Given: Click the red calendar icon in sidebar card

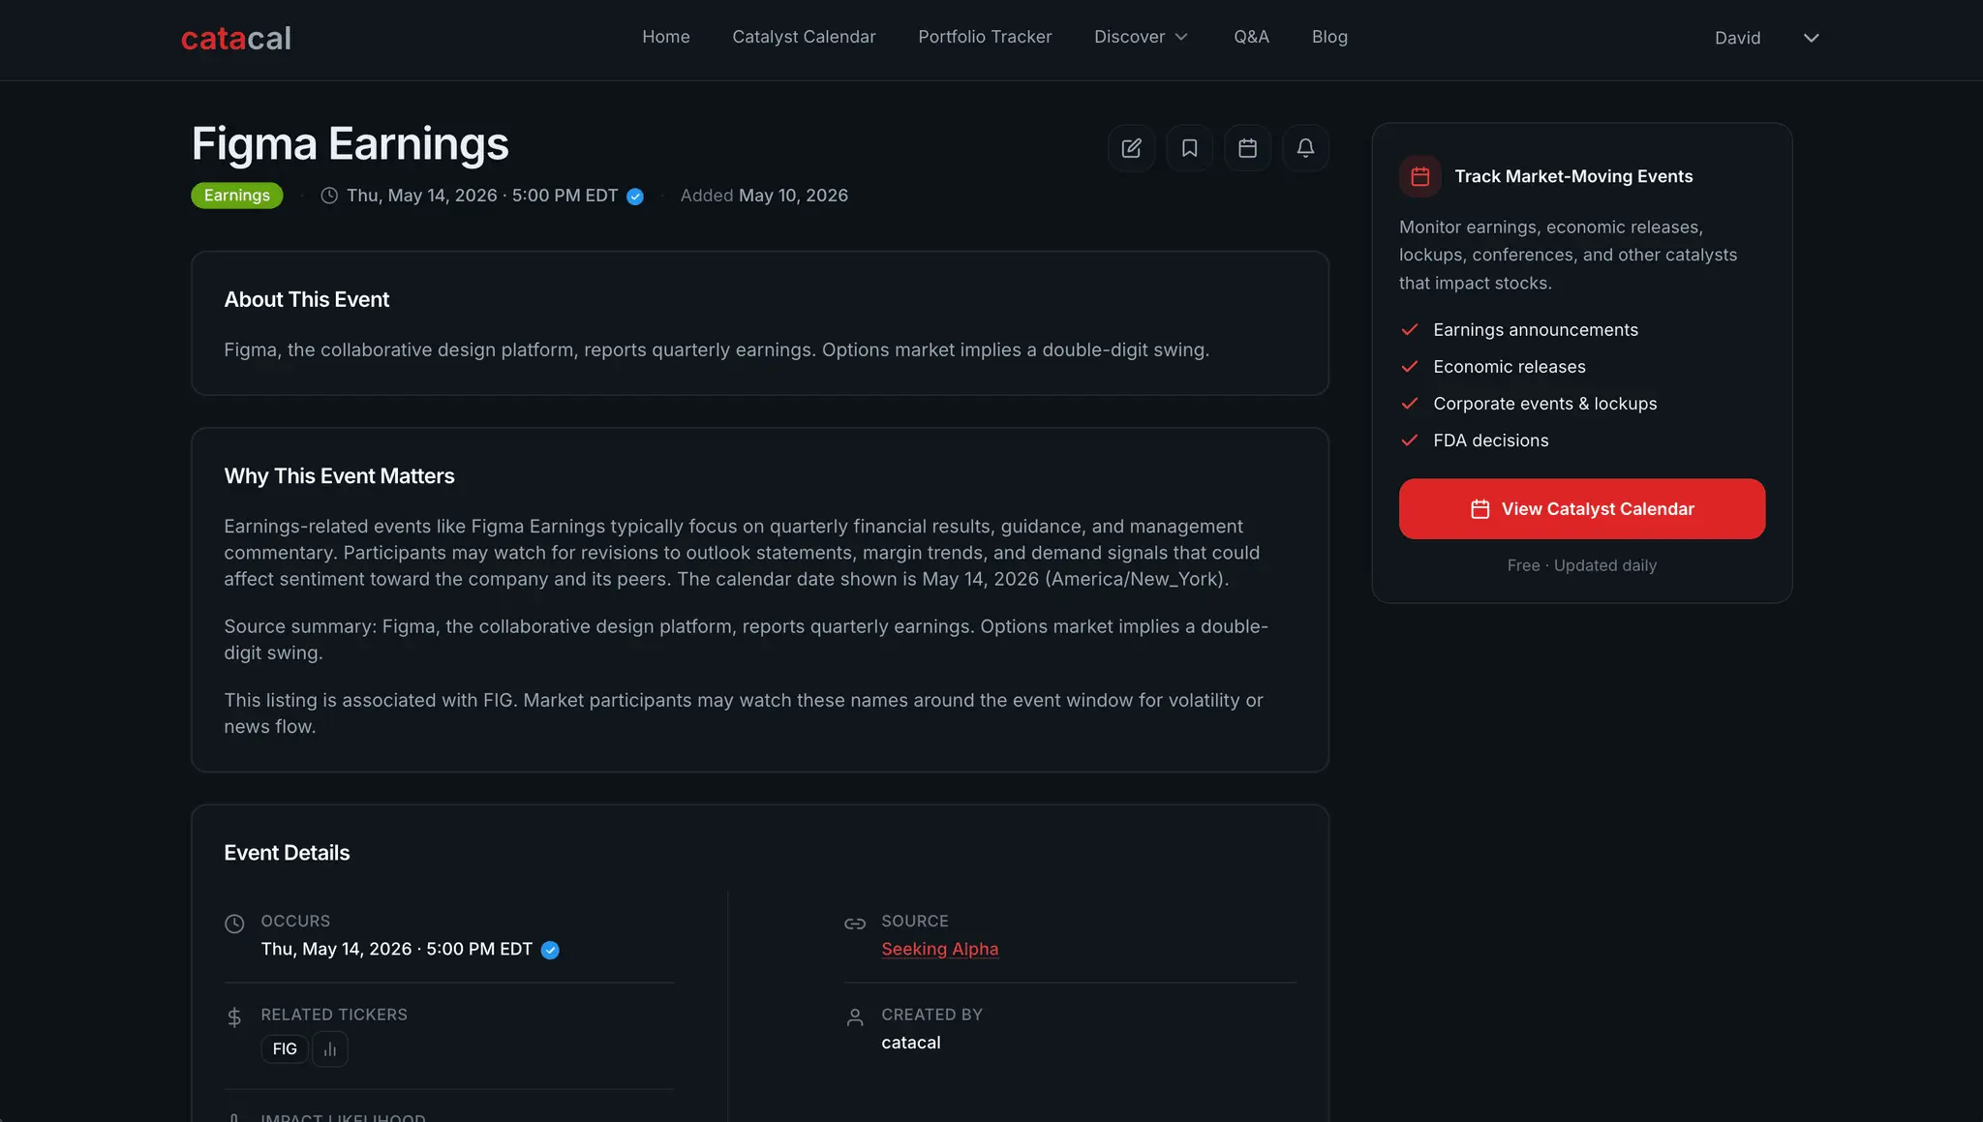Looking at the screenshot, I should tap(1420, 176).
